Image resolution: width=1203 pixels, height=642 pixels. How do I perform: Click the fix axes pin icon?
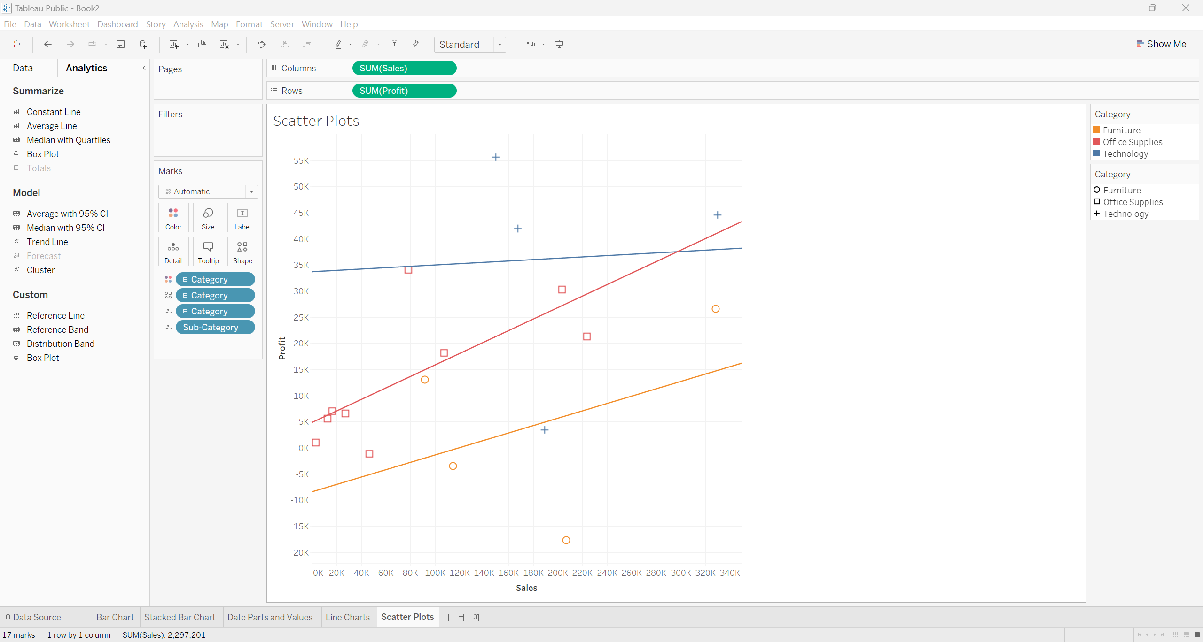pyautogui.click(x=416, y=44)
